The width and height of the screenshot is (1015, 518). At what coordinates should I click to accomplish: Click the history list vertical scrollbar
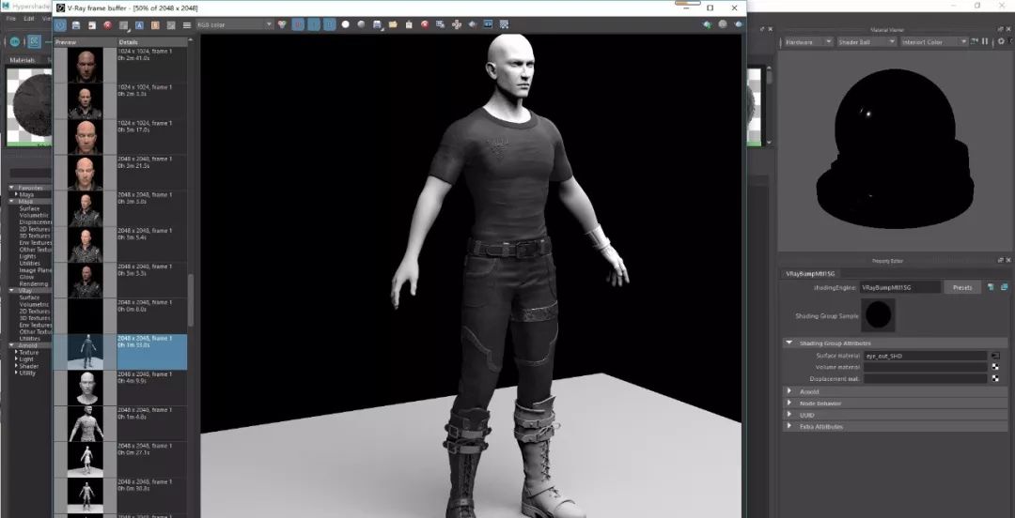pos(190,300)
